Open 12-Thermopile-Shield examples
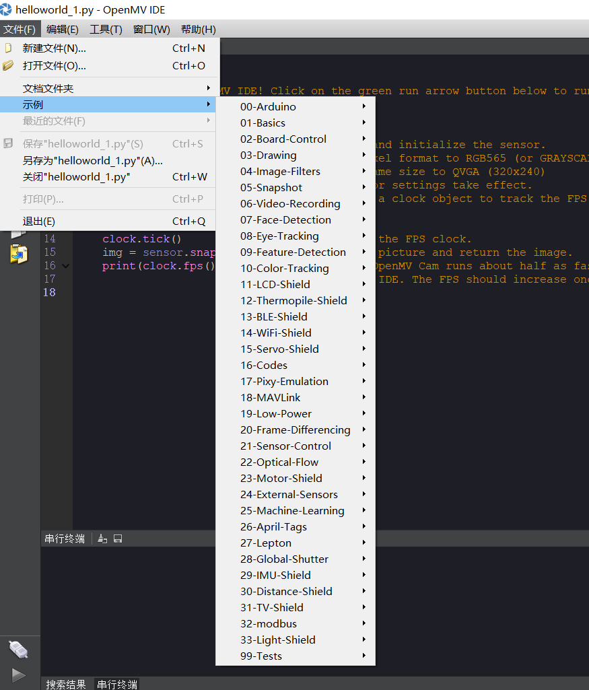 296,300
